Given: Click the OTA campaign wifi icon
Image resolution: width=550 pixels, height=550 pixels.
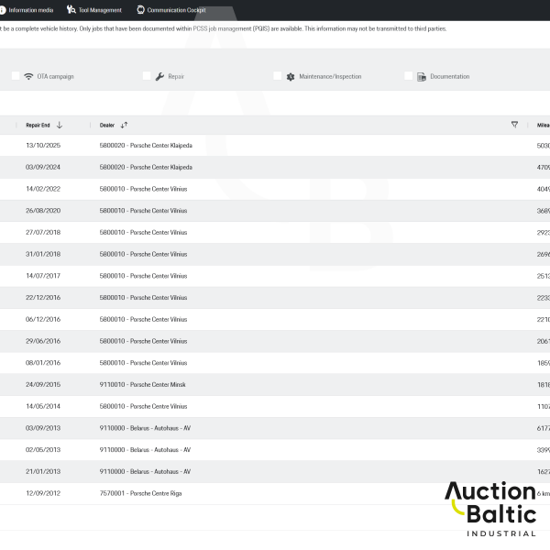Looking at the screenshot, I should pos(28,76).
